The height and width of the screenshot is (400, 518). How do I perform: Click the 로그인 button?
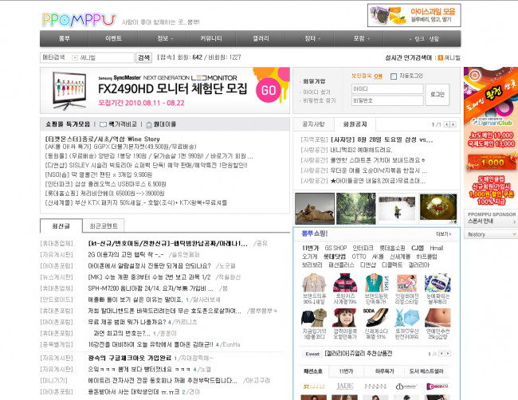click(x=438, y=95)
